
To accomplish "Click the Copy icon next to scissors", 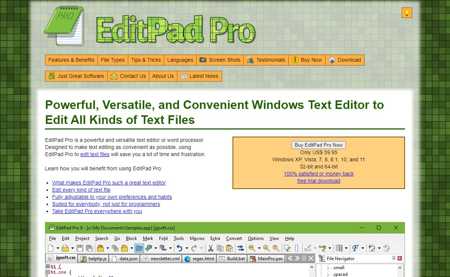I will pos(220,248).
